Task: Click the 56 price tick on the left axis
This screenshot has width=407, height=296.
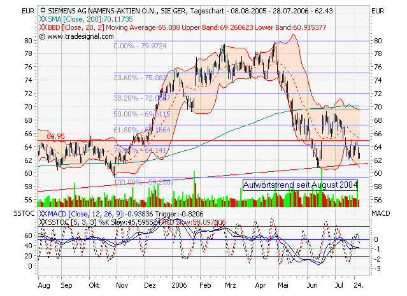Action: (28, 200)
